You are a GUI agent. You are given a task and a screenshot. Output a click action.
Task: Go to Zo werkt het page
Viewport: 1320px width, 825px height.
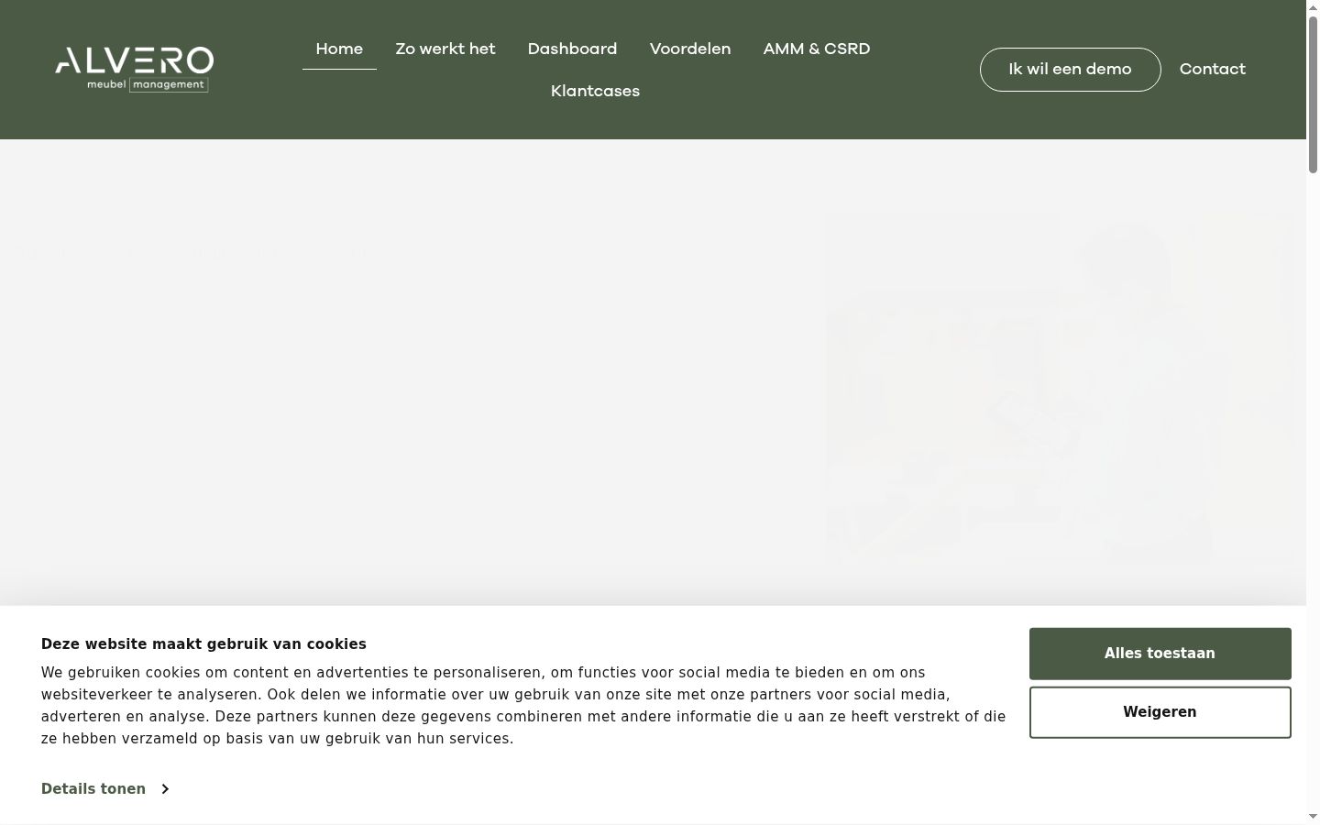445,49
